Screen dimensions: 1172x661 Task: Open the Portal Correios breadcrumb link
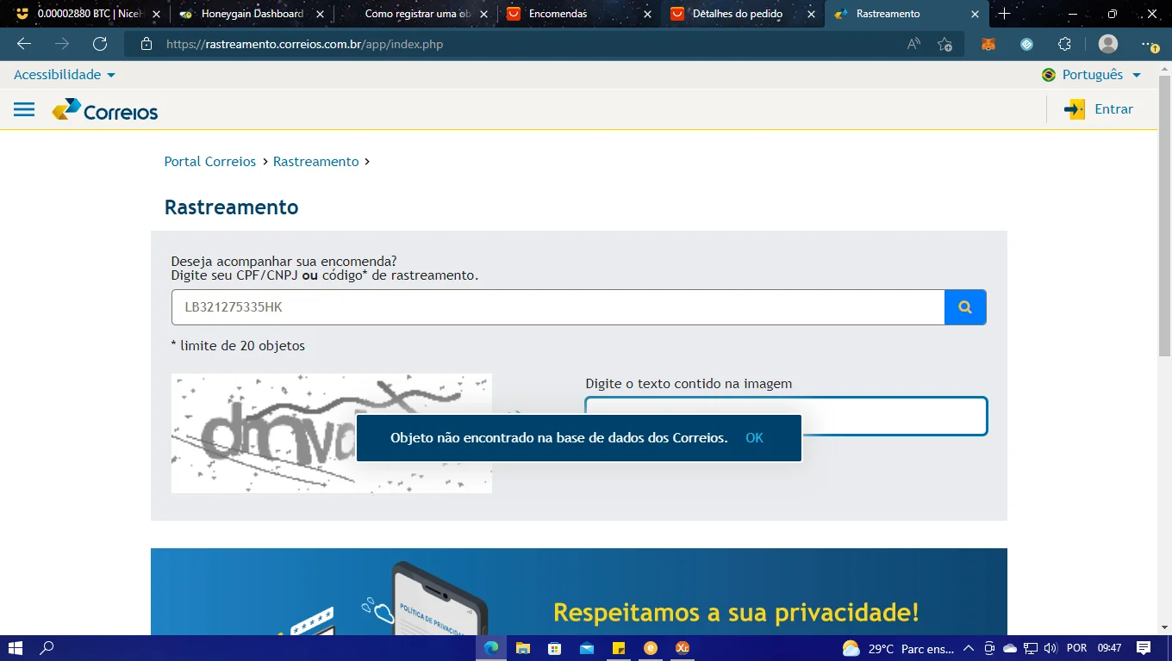[210, 162]
